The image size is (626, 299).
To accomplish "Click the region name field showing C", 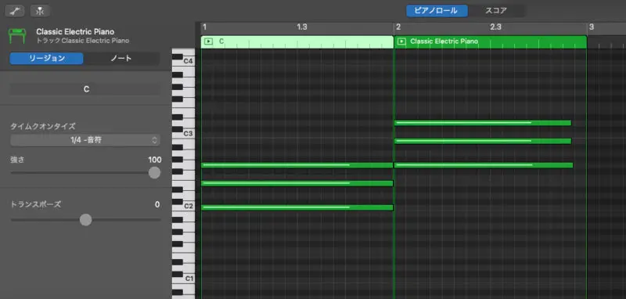I will pos(85,89).
